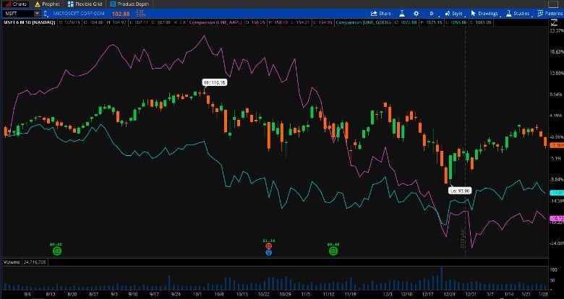Open the Studies menu
564x299 pixels.
pos(518,14)
